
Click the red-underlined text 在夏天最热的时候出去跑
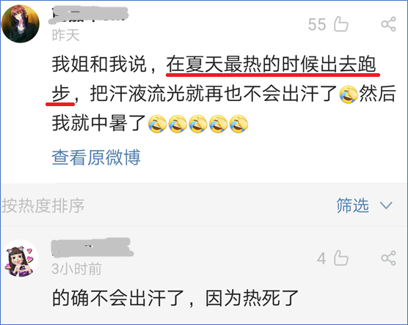click(x=271, y=64)
